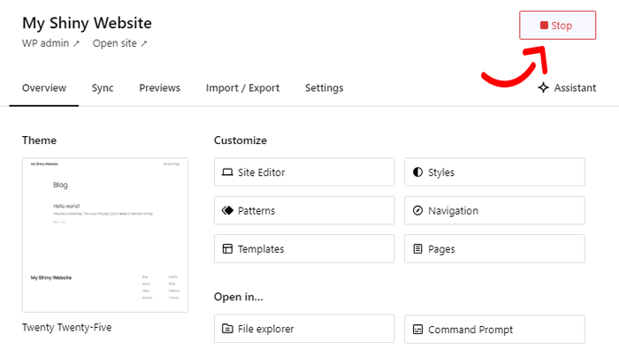
Task: Open the Import / Export tab
Action: (242, 87)
